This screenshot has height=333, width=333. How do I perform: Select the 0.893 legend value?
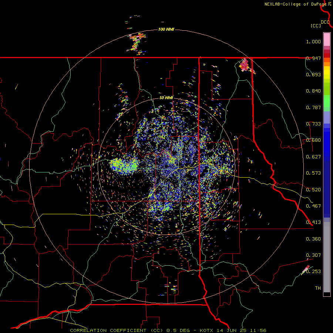[x=313, y=74]
